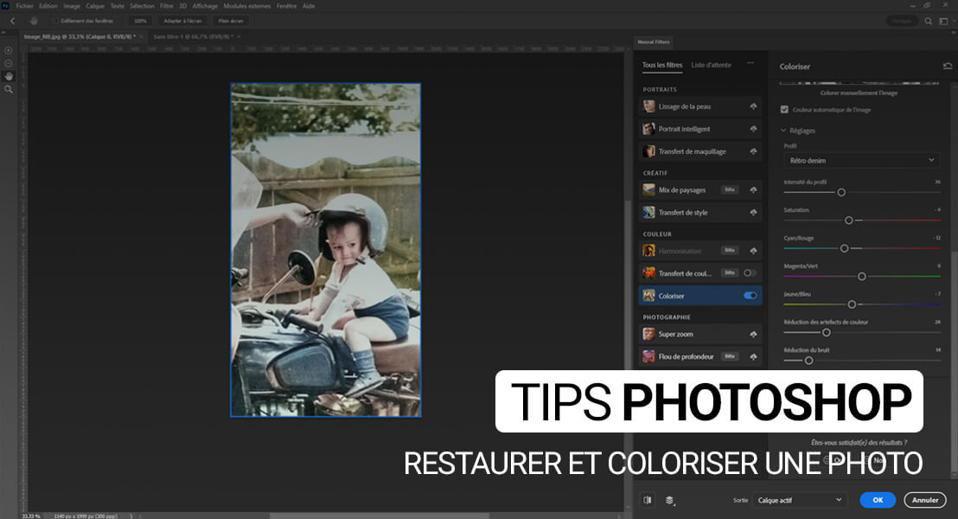
Task: Click the zoom percentage field in status bar
Action: point(30,516)
